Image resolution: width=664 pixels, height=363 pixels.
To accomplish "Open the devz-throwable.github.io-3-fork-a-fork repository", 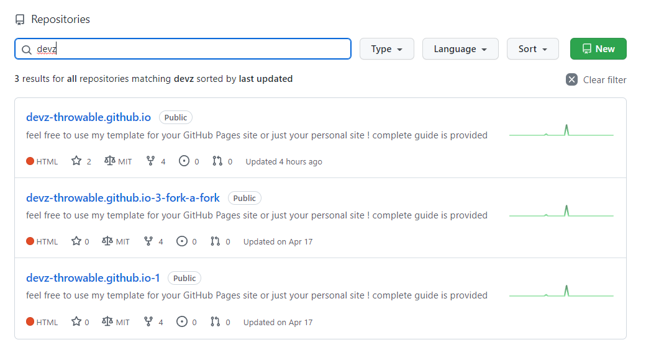I will point(123,197).
